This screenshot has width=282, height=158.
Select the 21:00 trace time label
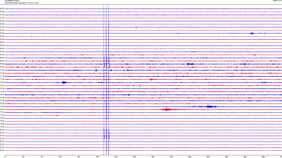point(2,136)
